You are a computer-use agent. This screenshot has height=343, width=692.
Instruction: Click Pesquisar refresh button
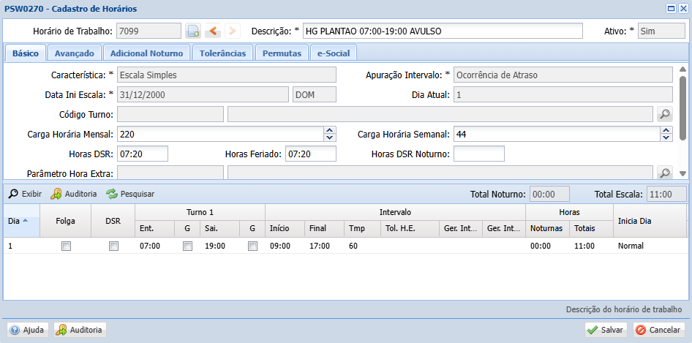click(131, 194)
